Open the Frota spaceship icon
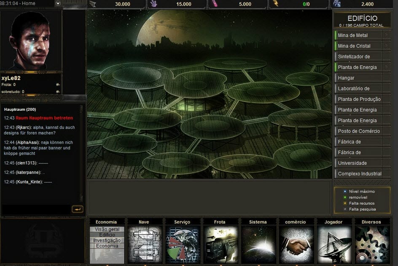Screen dimensions: 398x266 220,245
